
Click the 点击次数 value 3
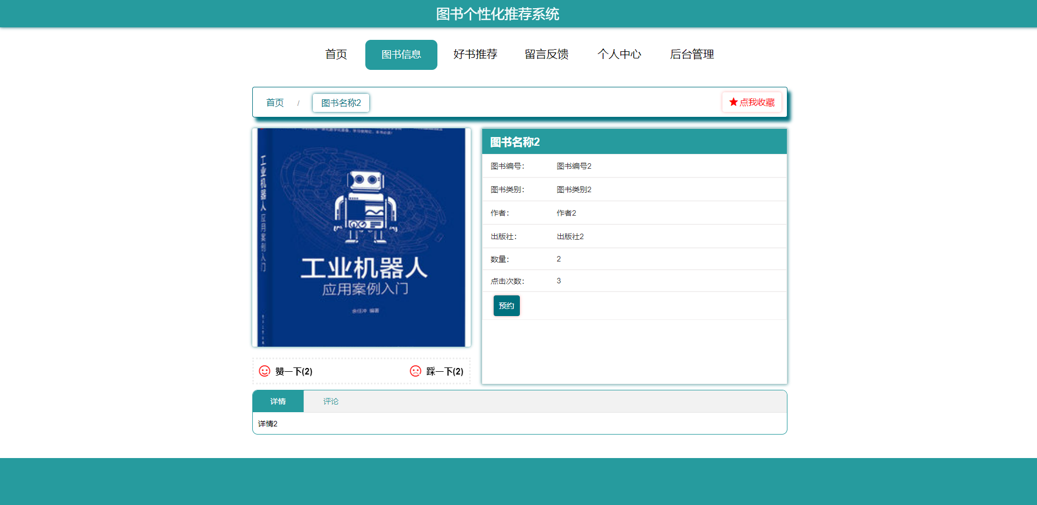559,281
